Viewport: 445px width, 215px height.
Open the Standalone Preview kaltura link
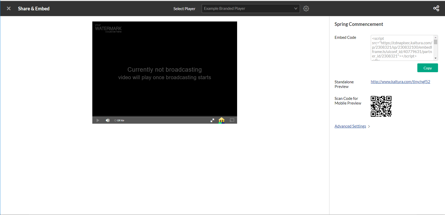click(401, 82)
